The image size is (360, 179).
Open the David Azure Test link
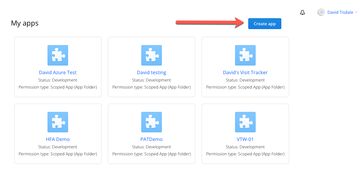(x=58, y=73)
